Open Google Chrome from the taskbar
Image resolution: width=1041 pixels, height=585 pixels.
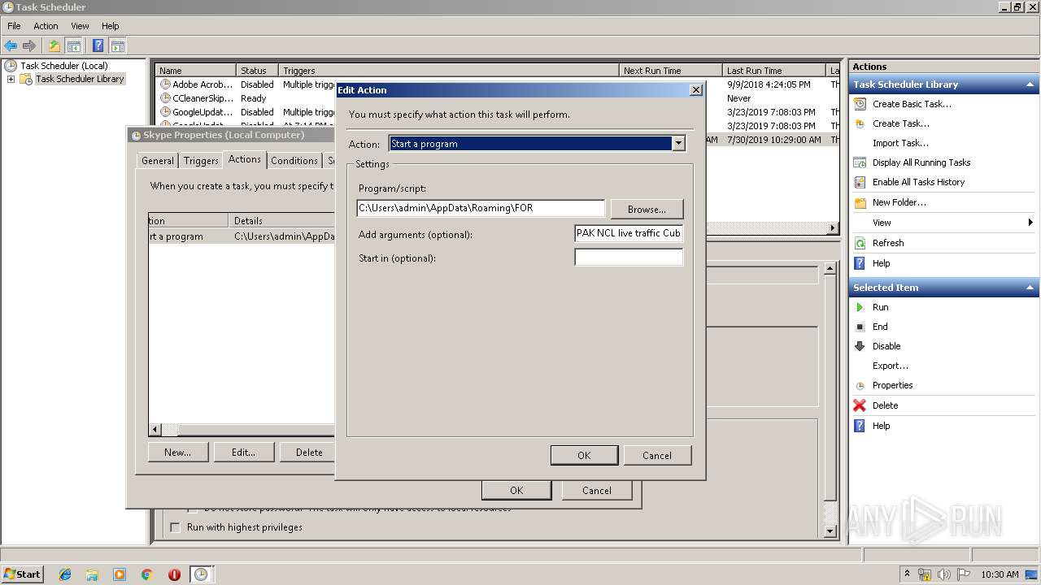point(147,574)
